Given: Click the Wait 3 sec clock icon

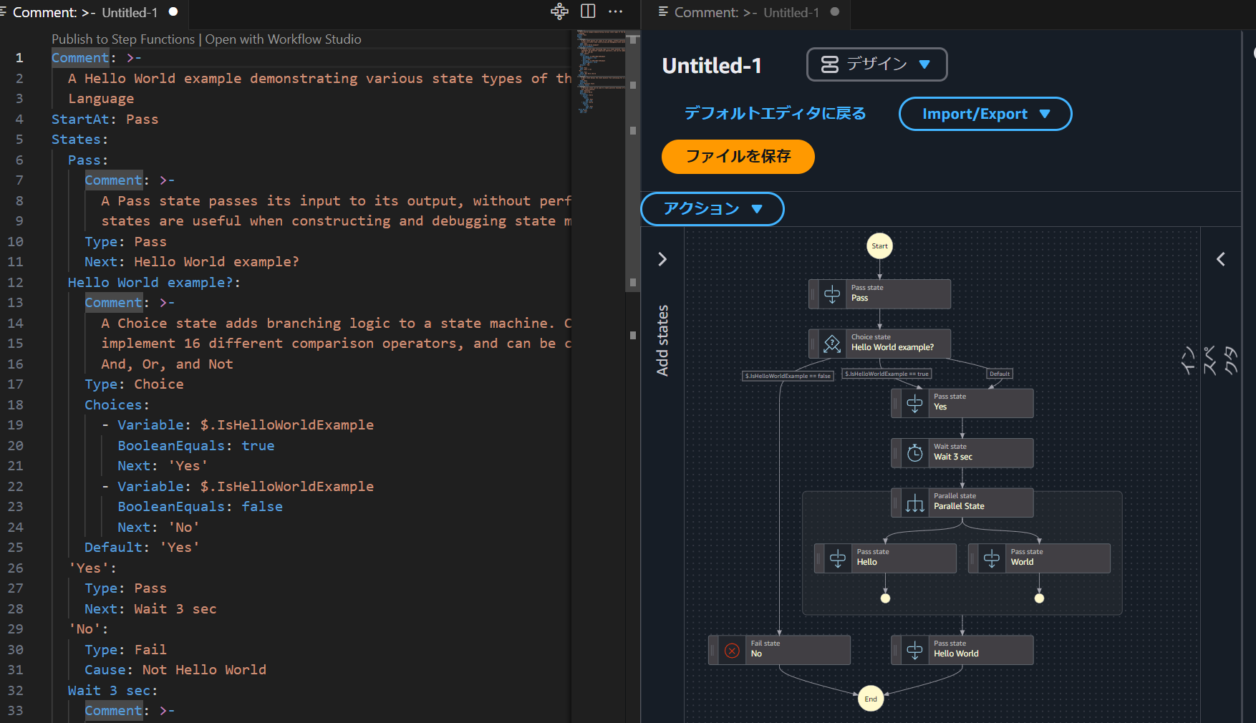Looking at the screenshot, I should 914,453.
